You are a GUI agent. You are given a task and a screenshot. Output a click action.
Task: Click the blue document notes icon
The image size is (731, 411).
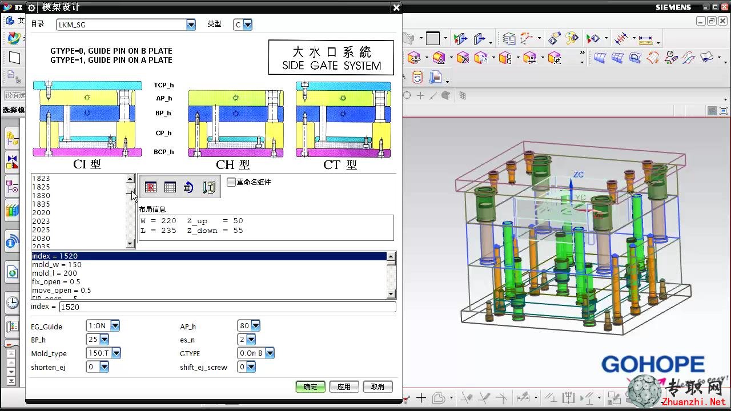coord(435,77)
